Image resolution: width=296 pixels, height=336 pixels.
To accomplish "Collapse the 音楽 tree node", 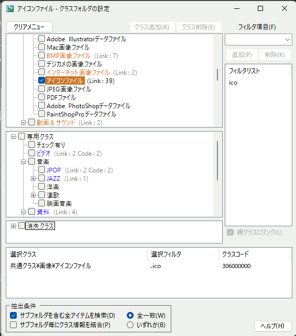I will tap(23, 162).
